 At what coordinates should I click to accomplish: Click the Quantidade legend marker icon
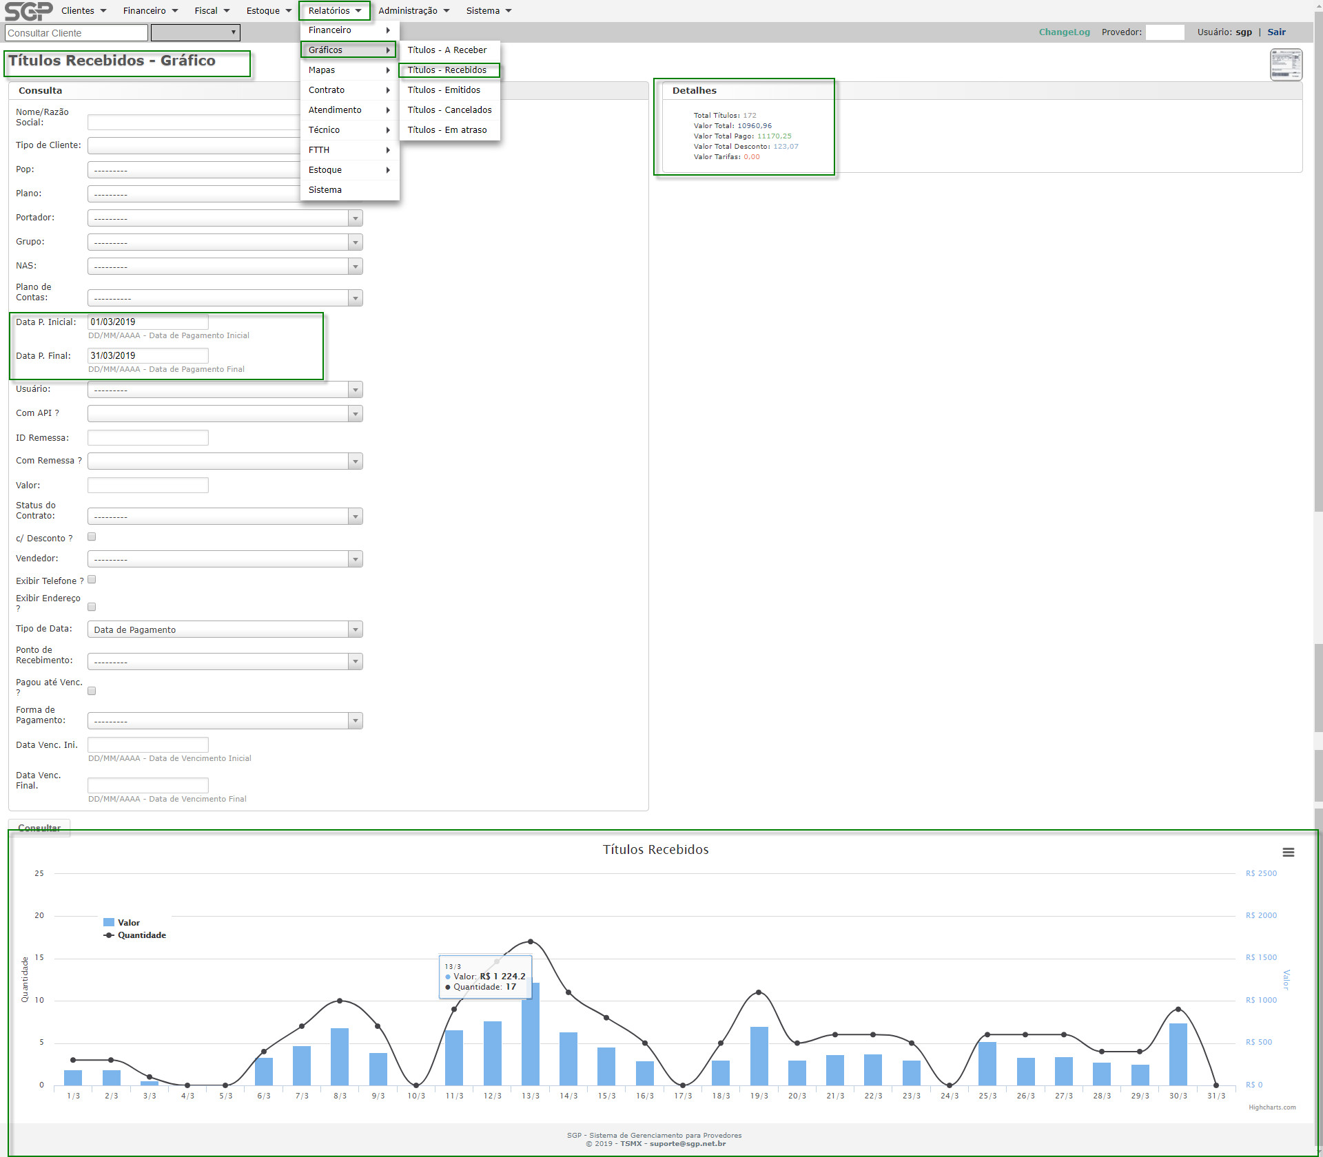click(x=109, y=935)
